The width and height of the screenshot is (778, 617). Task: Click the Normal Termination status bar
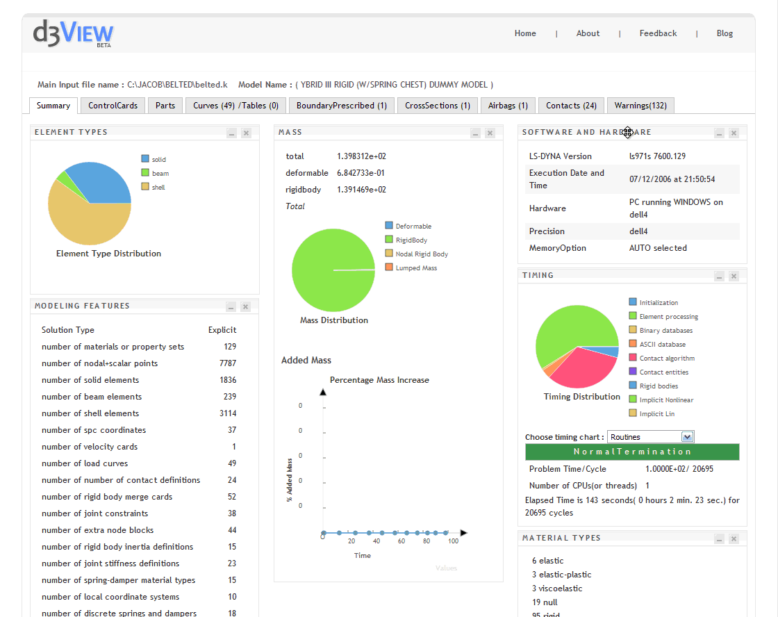(632, 452)
